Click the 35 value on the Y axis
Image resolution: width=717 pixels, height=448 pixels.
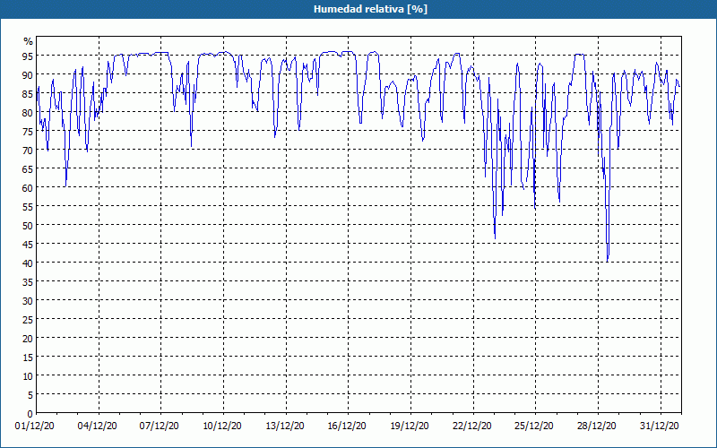tap(29, 282)
